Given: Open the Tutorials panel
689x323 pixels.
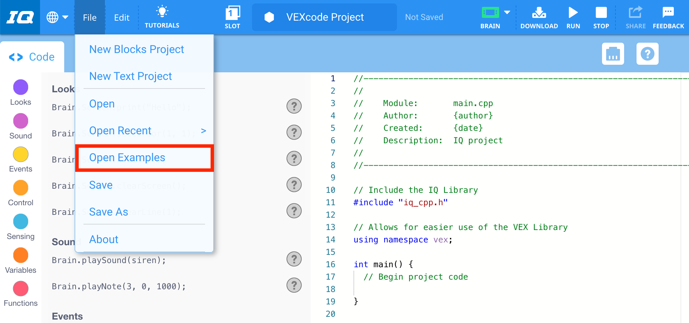Looking at the screenshot, I should [162, 17].
